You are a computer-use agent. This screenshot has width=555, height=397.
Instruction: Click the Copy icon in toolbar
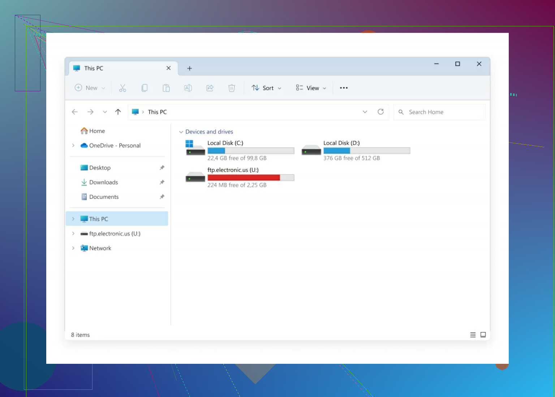[x=145, y=88]
